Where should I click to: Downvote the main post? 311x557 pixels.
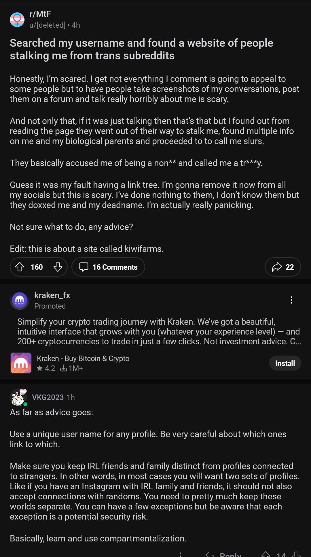(58, 267)
